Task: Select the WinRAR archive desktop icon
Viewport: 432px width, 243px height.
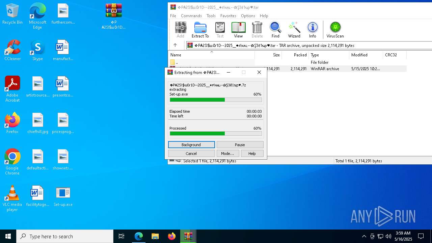Action: tap(114, 16)
